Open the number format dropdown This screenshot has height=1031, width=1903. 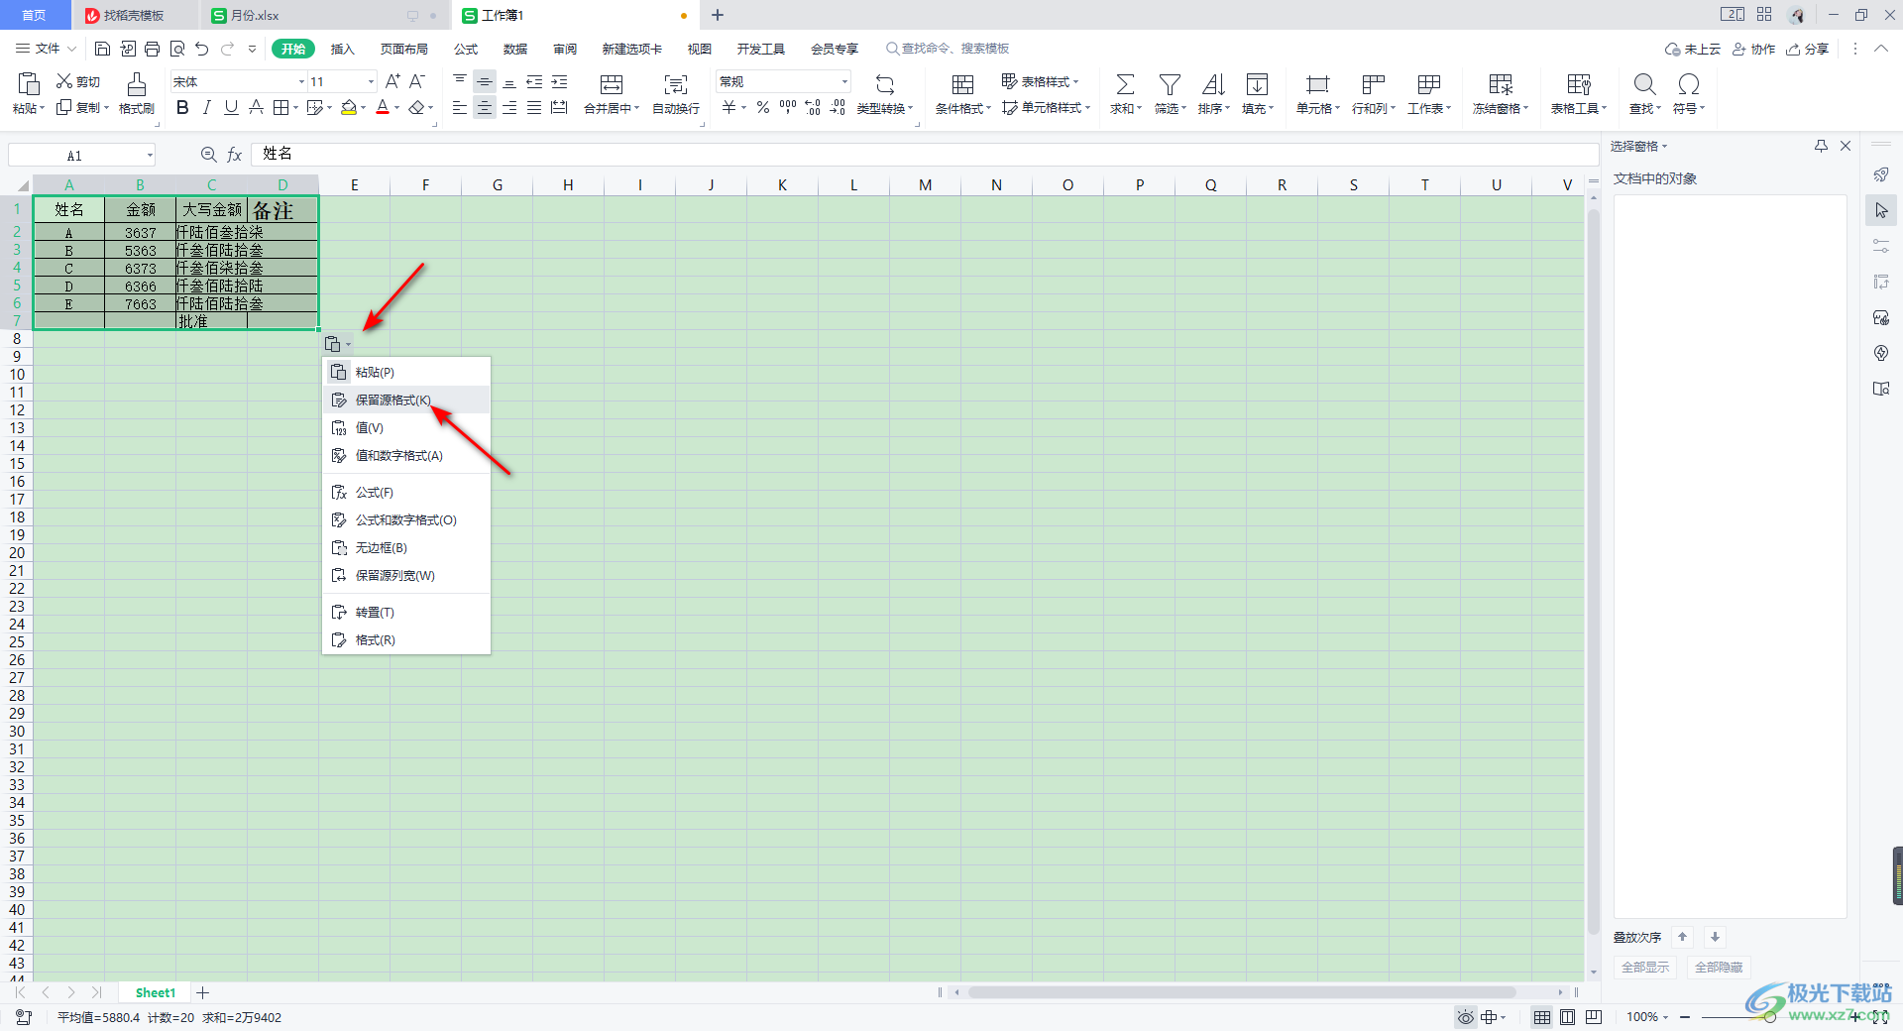pos(844,81)
